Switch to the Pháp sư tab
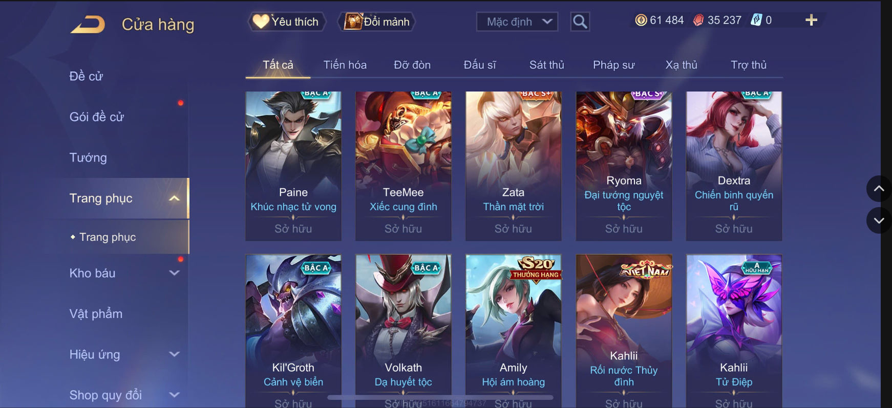This screenshot has height=408, width=892. point(613,65)
